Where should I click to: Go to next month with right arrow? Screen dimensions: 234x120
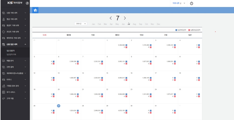tap(125, 18)
